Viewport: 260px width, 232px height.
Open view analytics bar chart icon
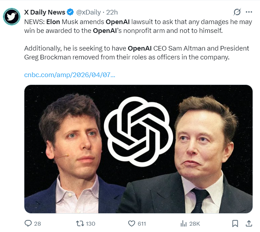point(184,224)
